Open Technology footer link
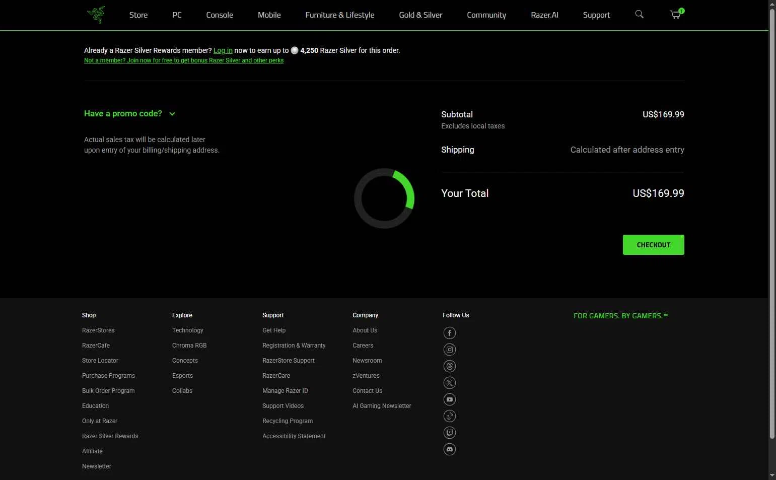The image size is (776, 480). 188,330
